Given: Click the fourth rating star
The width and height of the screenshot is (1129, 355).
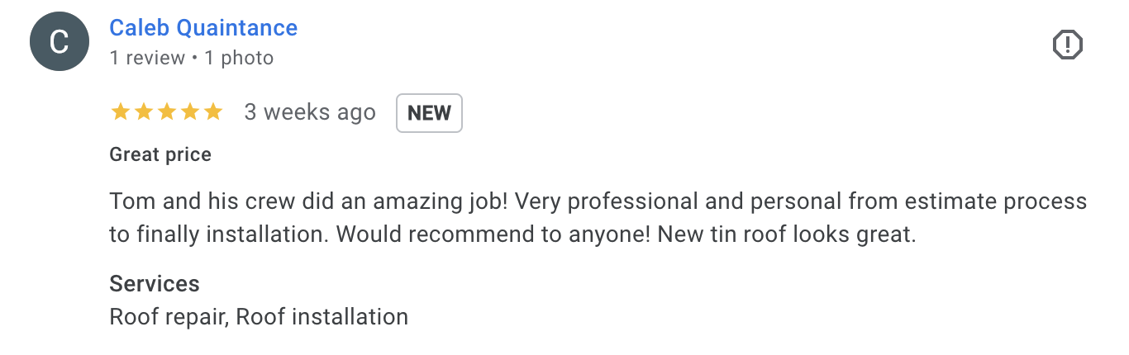Looking at the screenshot, I should [190, 112].
